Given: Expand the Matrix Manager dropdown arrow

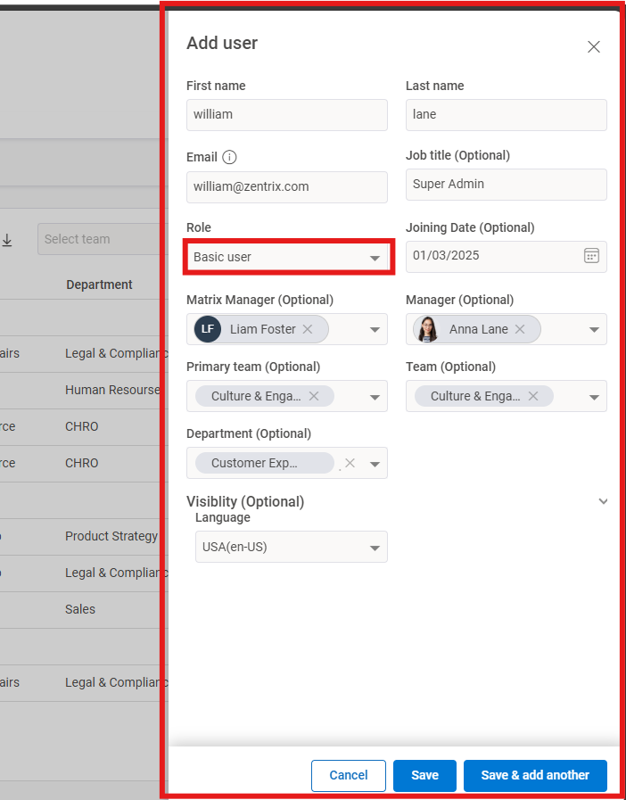Looking at the screenshot, I should coord(375,330).
